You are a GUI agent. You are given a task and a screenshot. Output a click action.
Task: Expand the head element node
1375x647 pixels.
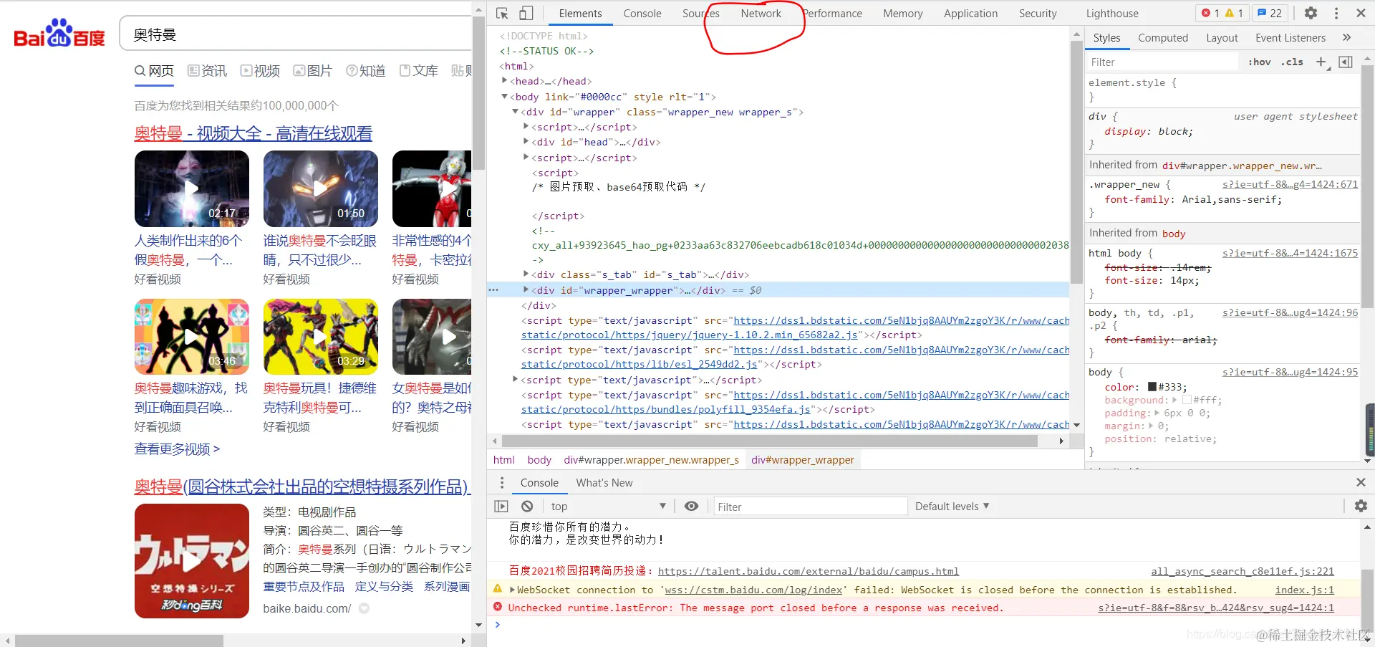[505, 81]
